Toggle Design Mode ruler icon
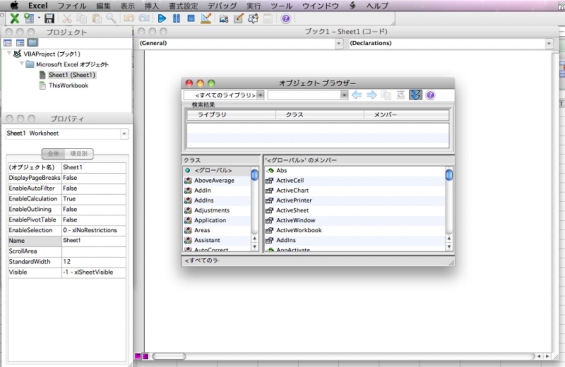The width and height of the screenshot is (565, 367). click(x=206, y=18)
